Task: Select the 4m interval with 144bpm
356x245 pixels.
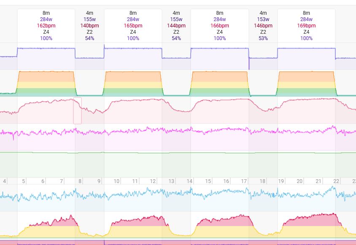Action: 176,25
